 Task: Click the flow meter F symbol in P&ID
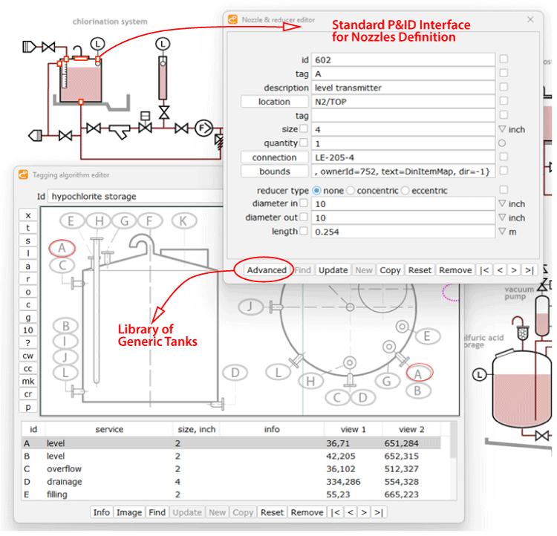click(204, 128)
